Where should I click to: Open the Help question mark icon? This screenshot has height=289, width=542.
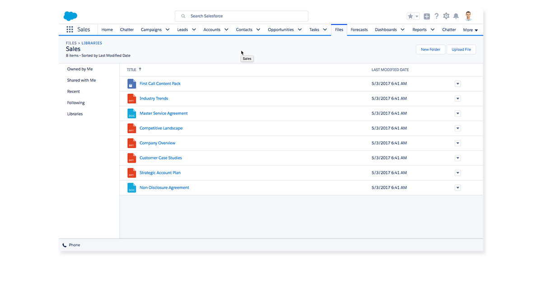436,16
